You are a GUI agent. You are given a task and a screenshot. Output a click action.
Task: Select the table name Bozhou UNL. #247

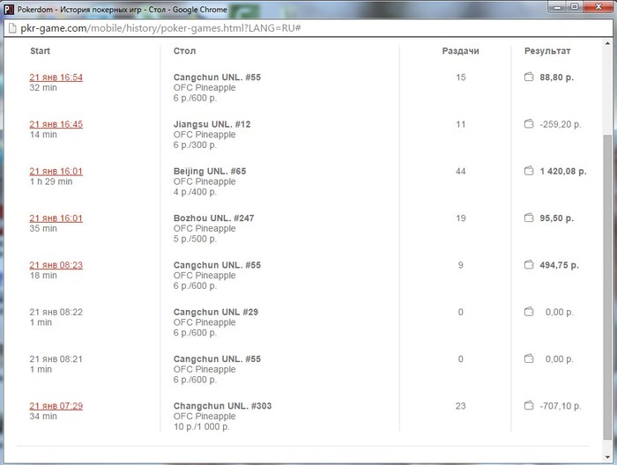213,218
